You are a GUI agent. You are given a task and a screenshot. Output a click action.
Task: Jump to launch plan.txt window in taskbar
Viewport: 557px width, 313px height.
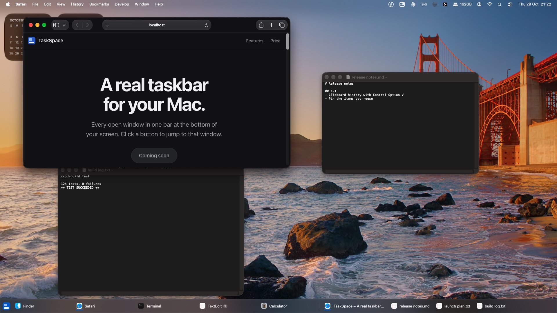click(453, 306)
